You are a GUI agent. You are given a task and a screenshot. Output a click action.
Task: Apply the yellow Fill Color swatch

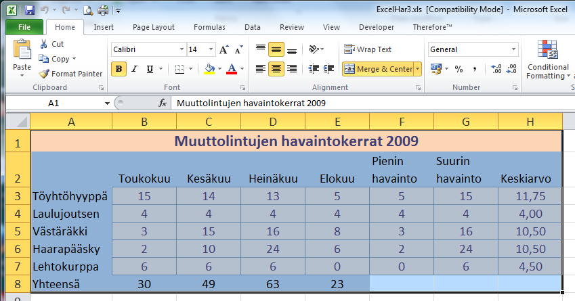(x=209, y=69)
